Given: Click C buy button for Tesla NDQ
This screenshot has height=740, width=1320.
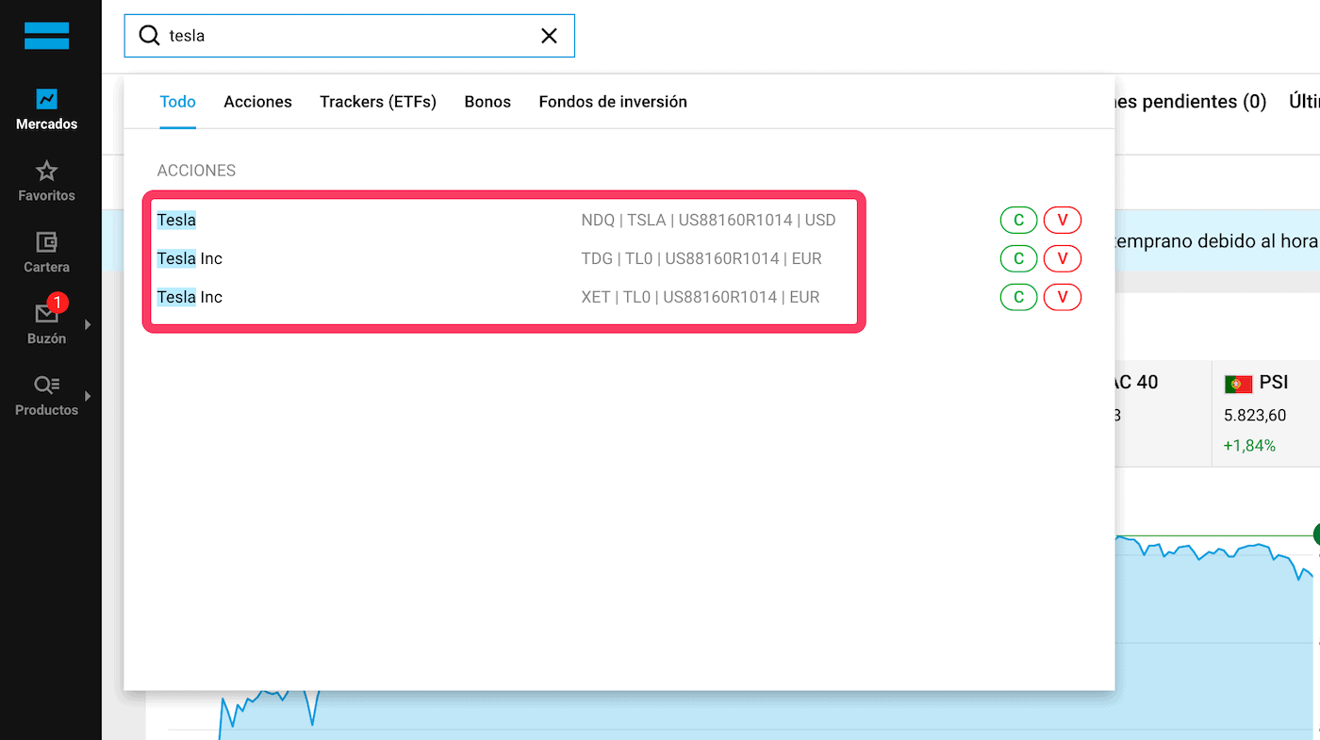Looking at the screenshot, I should [1018, 221].
